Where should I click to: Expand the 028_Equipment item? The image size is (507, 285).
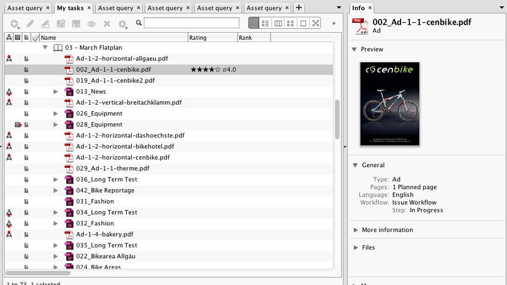(x=56, y=125)
